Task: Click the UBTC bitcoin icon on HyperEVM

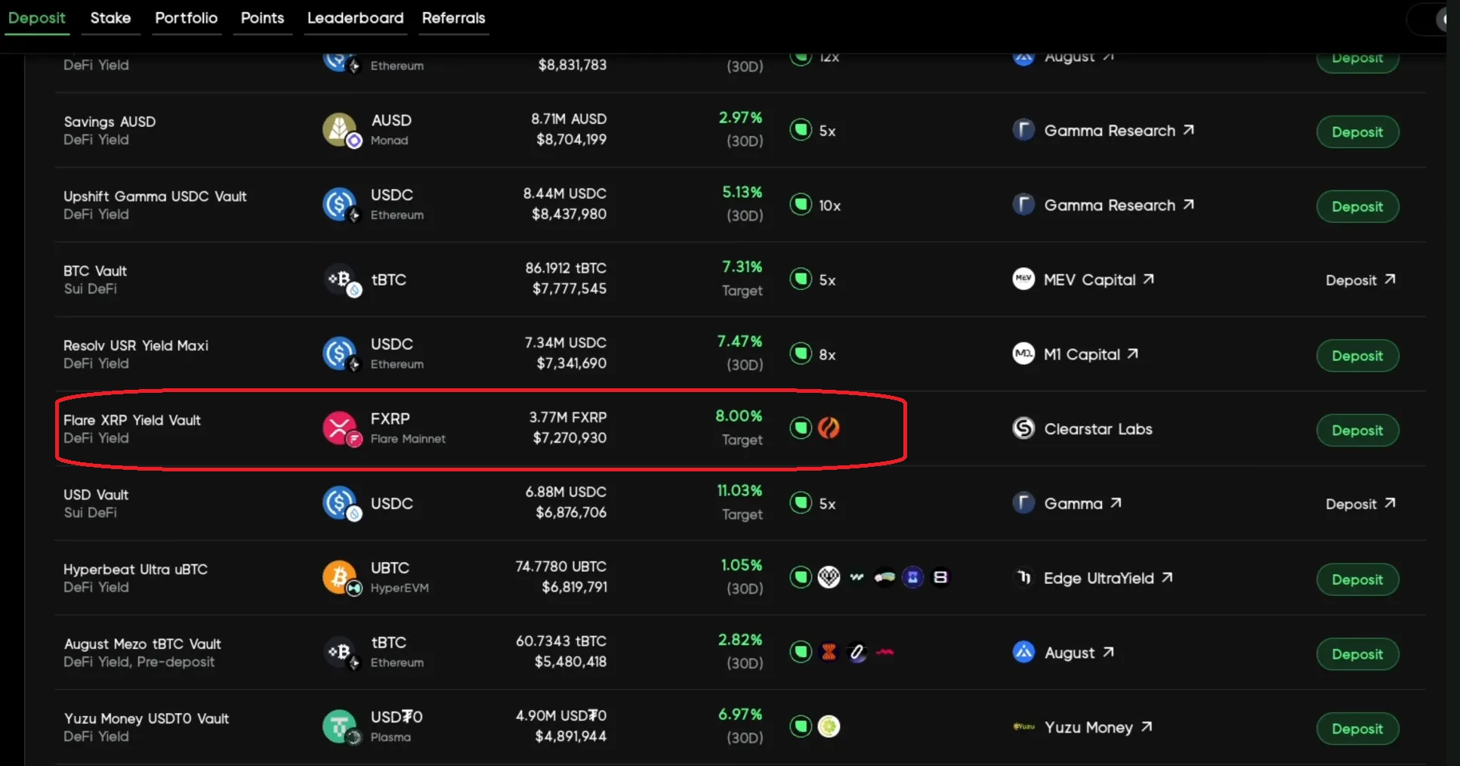Action: [340, 578]
